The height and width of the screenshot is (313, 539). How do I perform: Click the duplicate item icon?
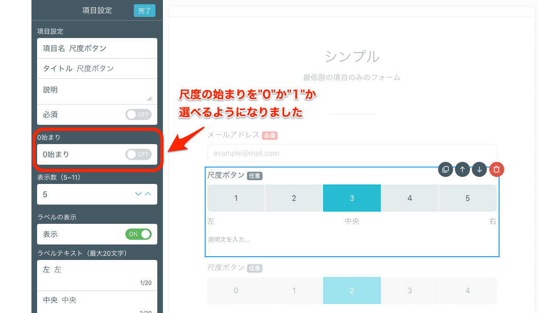[446, 169]
